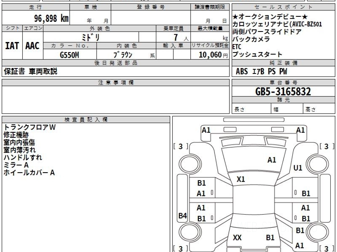Click the 譲渡書類期限 header
Image resolution: width=337 pixels, height=252 pixels.
pyautogui.click(x=210, y=7)
